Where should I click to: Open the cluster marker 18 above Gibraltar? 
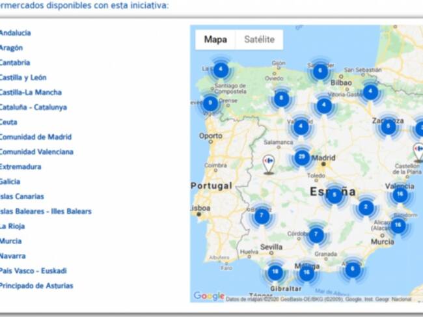point(275,272)
